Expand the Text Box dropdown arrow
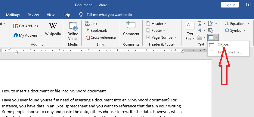Screen dimensions: 254x117 193,39
